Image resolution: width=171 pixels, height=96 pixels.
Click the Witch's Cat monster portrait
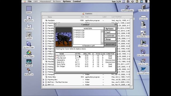pyautogui.click(x=64, y=37)
